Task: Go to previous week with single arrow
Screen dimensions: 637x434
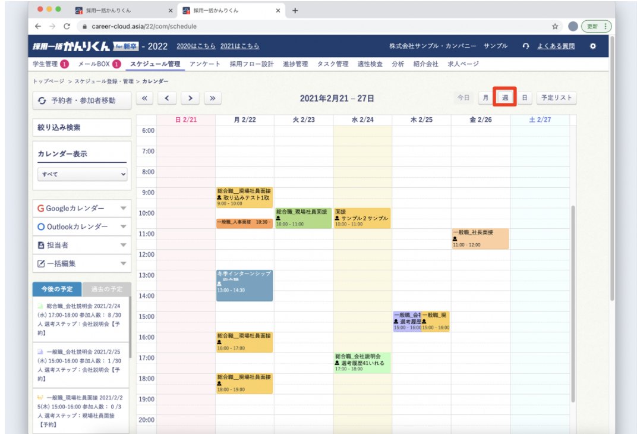Action: pos(167,98)
